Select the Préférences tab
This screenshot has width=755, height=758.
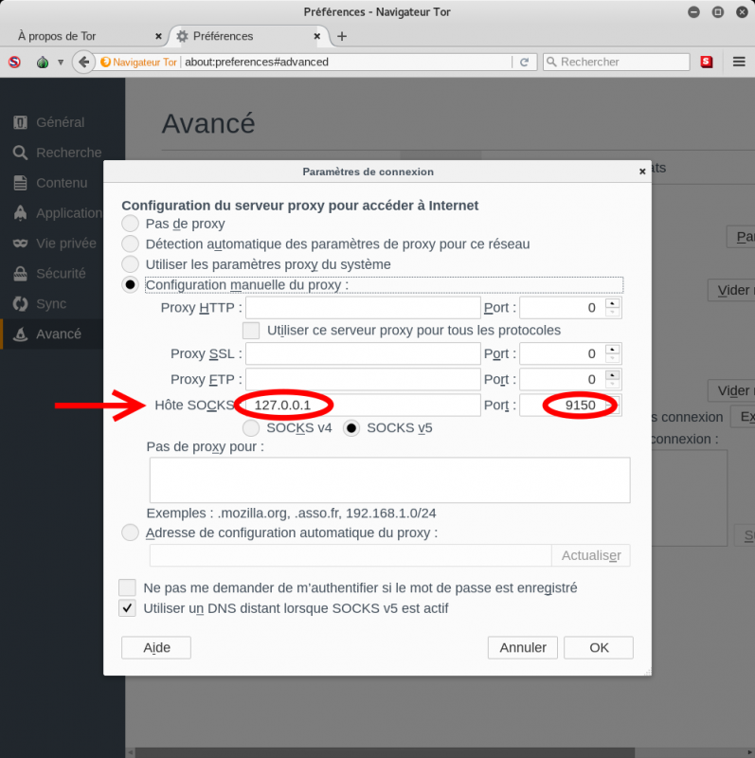point(248,36)
